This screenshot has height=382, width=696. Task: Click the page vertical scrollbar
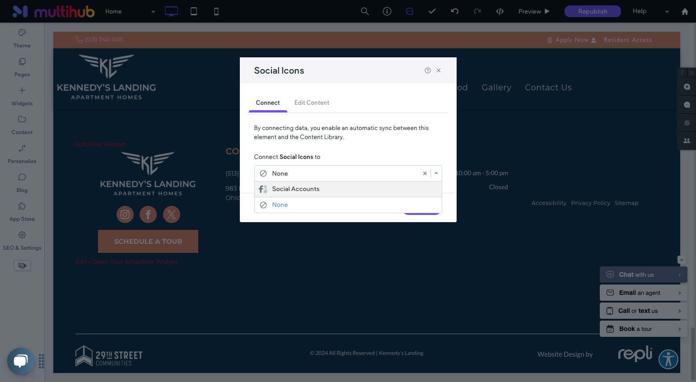pyautogui.click(x=693, y=354)
